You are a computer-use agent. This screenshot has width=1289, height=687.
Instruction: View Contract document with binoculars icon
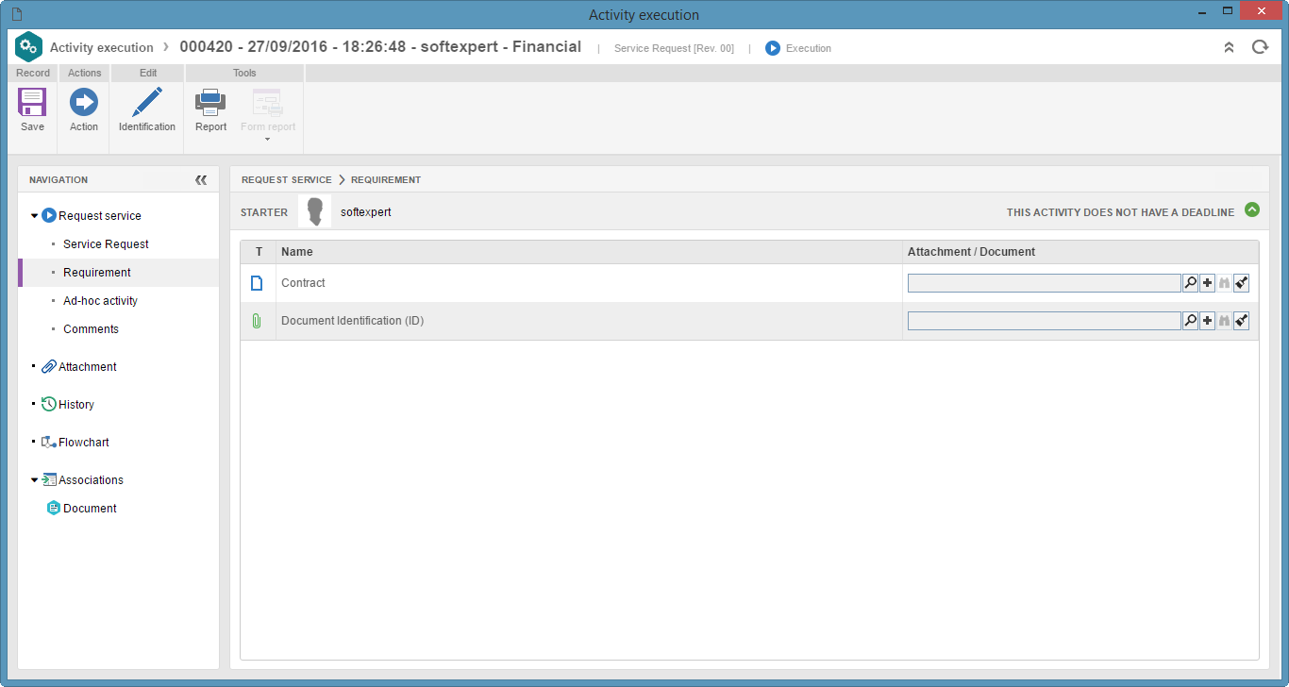click(1224, 283)
